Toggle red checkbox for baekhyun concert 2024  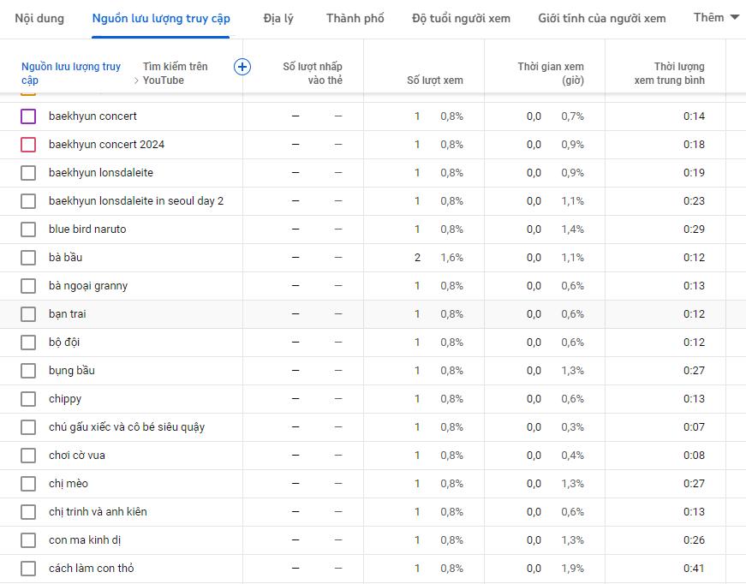pyautogui.click(x=28, y=145)
